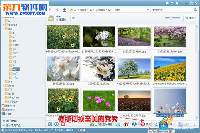The width and height of the screenshot is (200, 133).
Task: Delete the selected image with red X
Action: tap(63, 124)
